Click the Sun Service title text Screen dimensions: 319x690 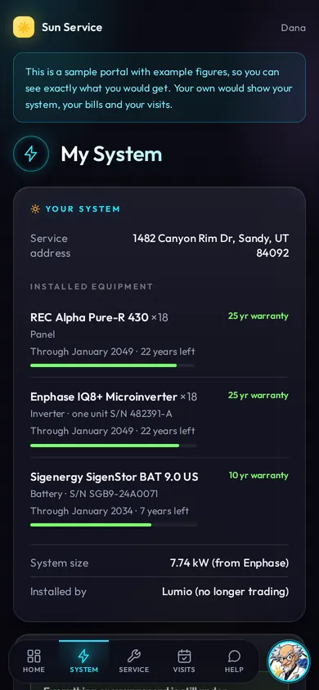(x=72, y=27)
